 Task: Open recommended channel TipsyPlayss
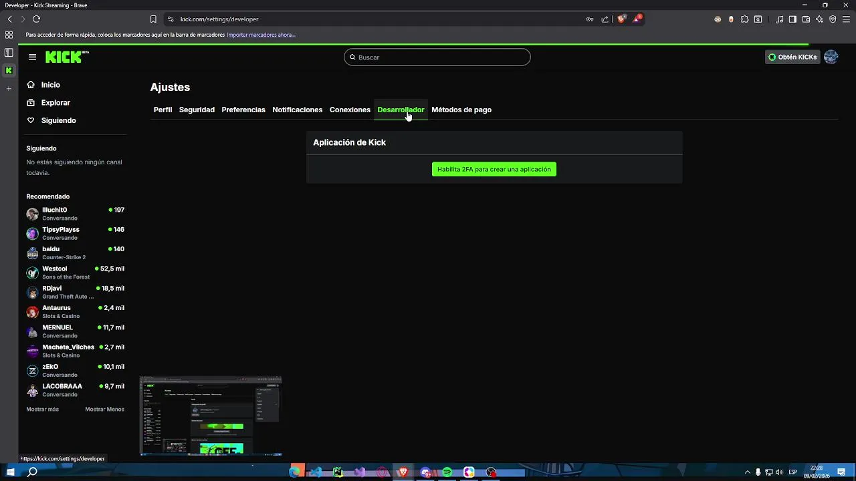75,233
